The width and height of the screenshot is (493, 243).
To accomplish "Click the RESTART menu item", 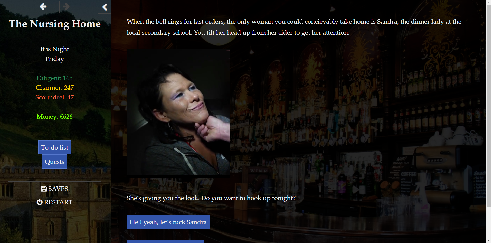I will coord(55,202).
